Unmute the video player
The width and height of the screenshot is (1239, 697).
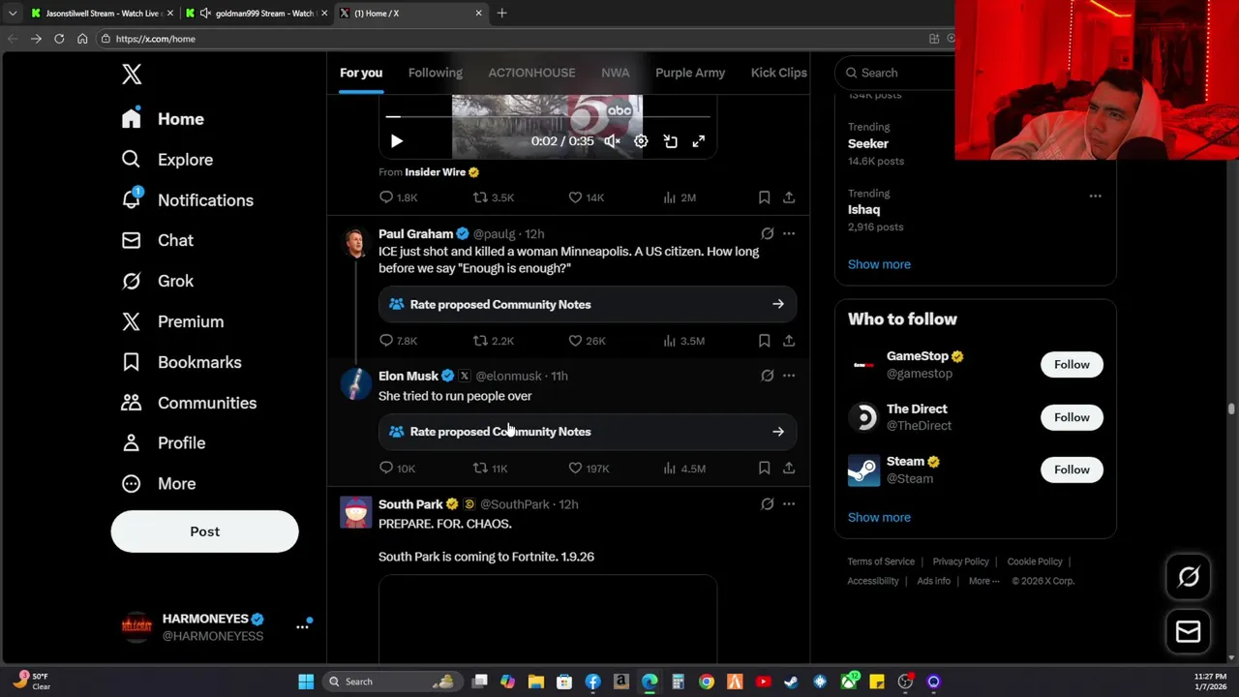(x=612, y=141)
